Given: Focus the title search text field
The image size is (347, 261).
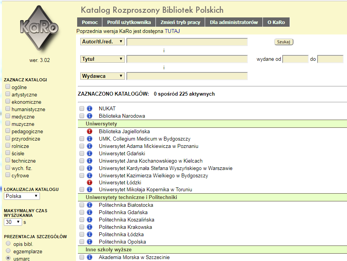Looking at the screenshot, I should [x=187, y=59].
